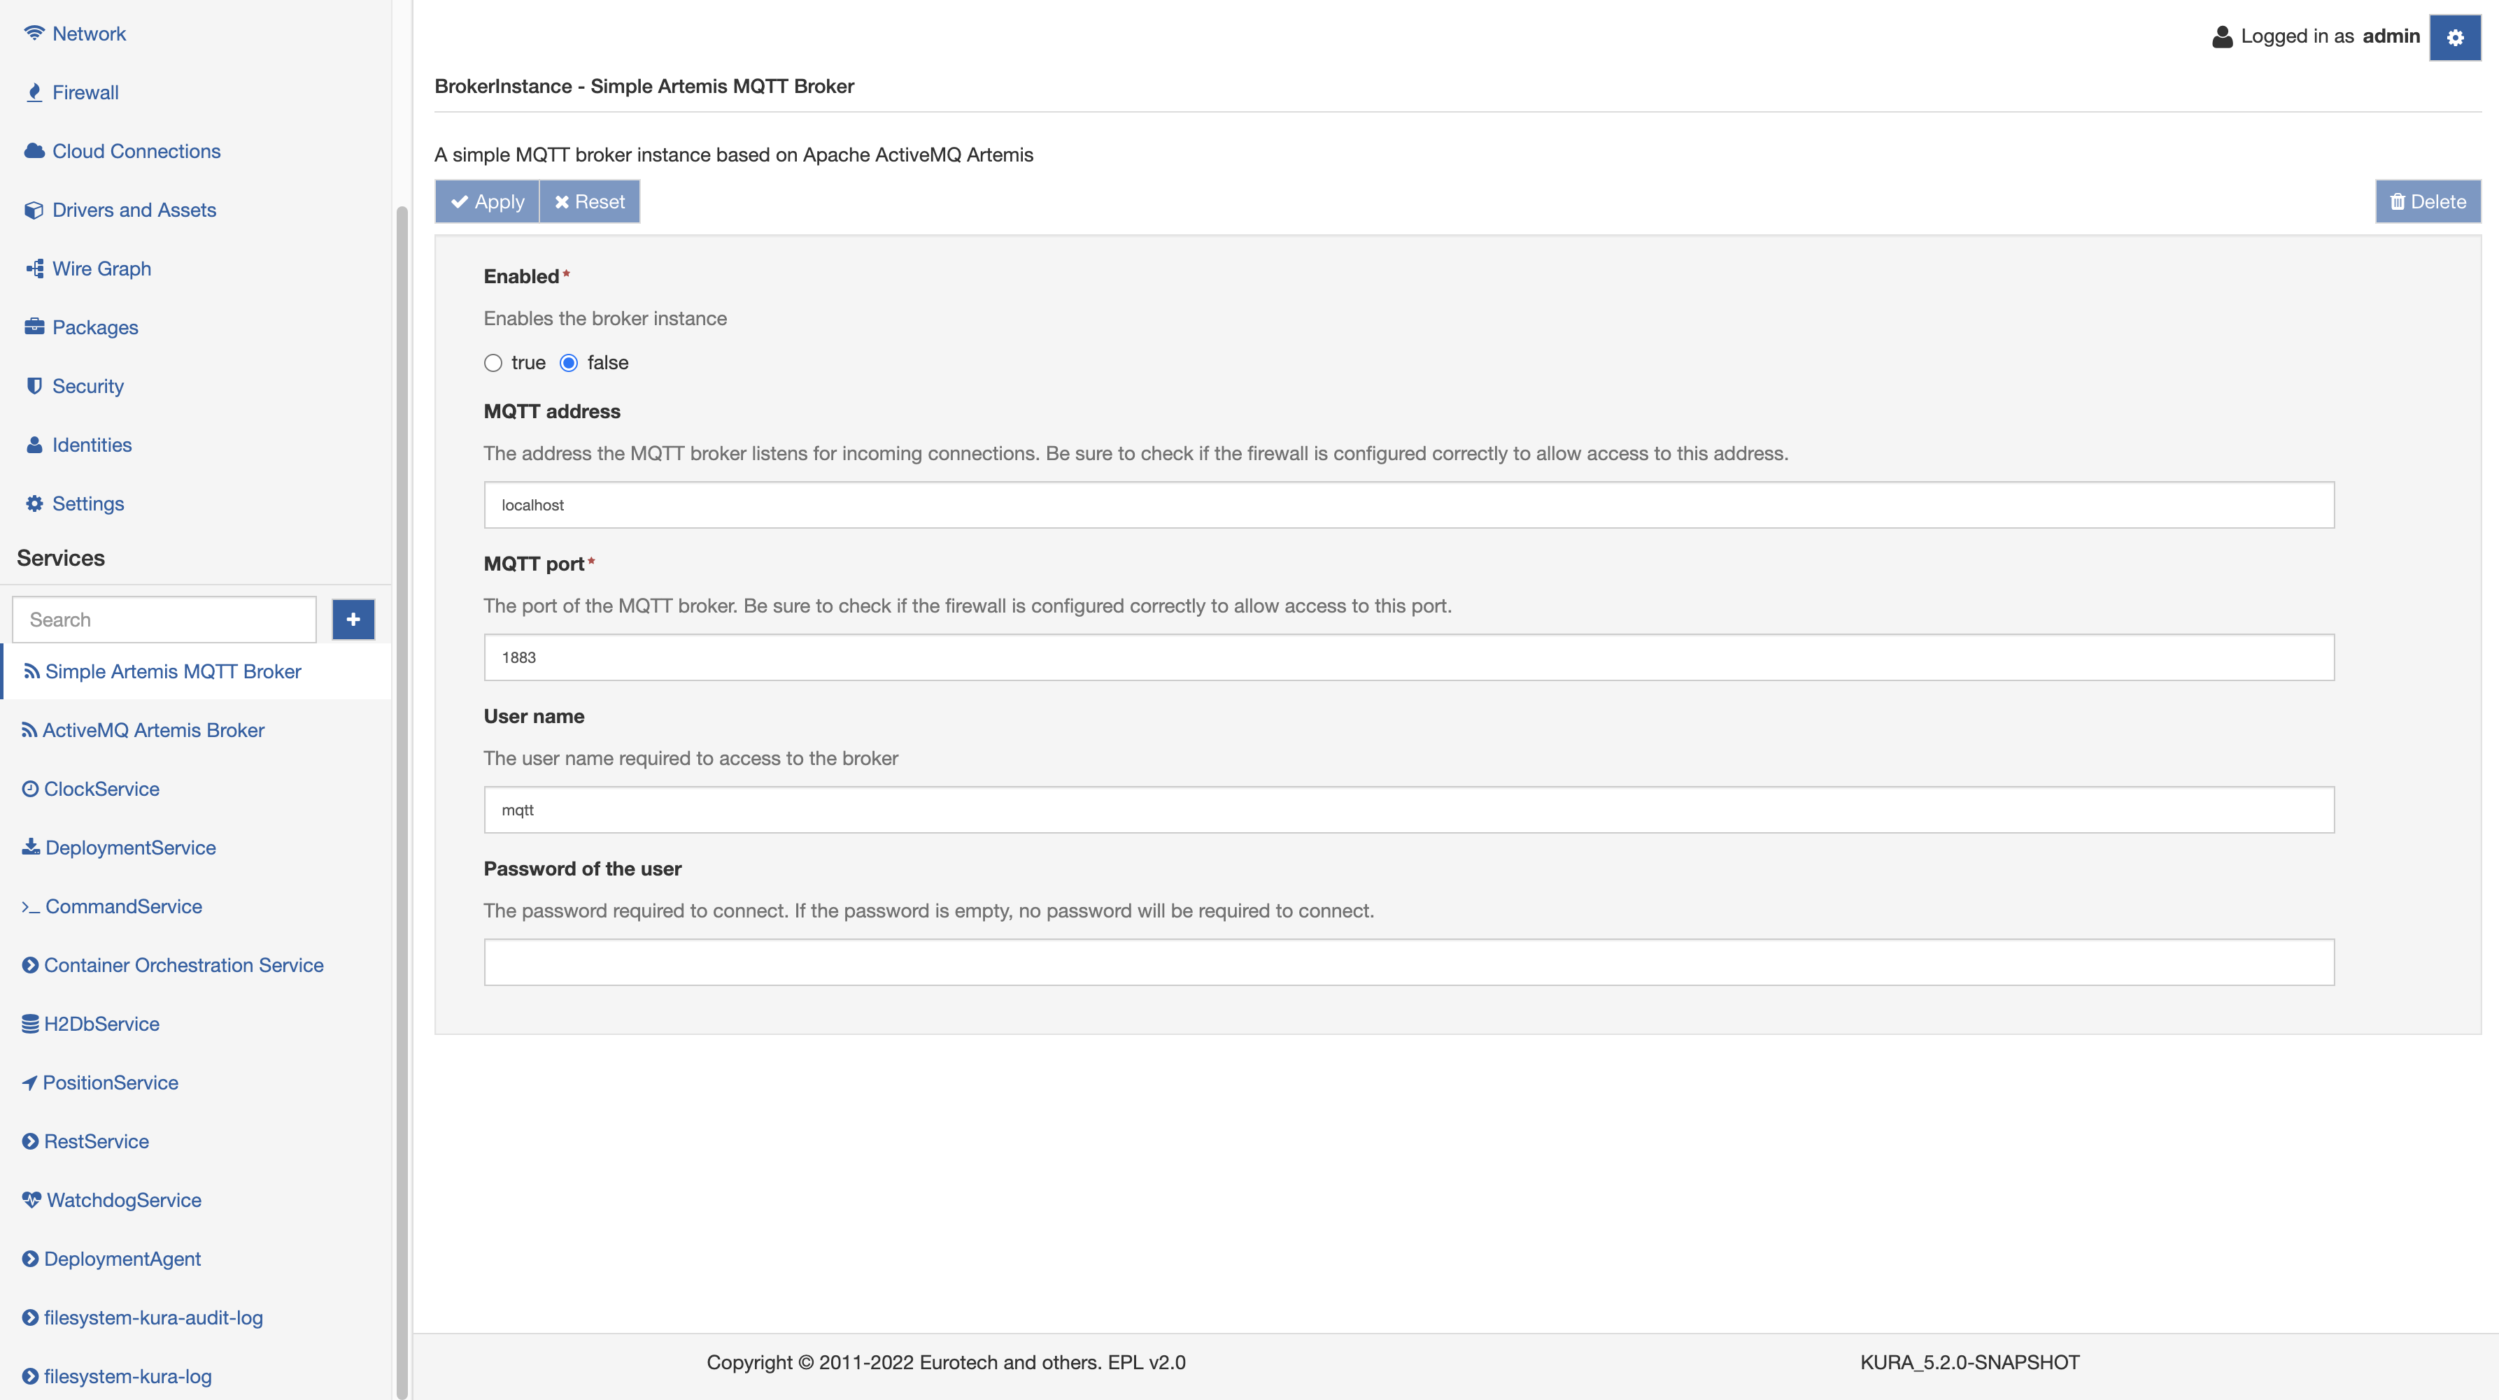Open the Drivers and Assets section
2499x1400 pixels.
[134, 209]
